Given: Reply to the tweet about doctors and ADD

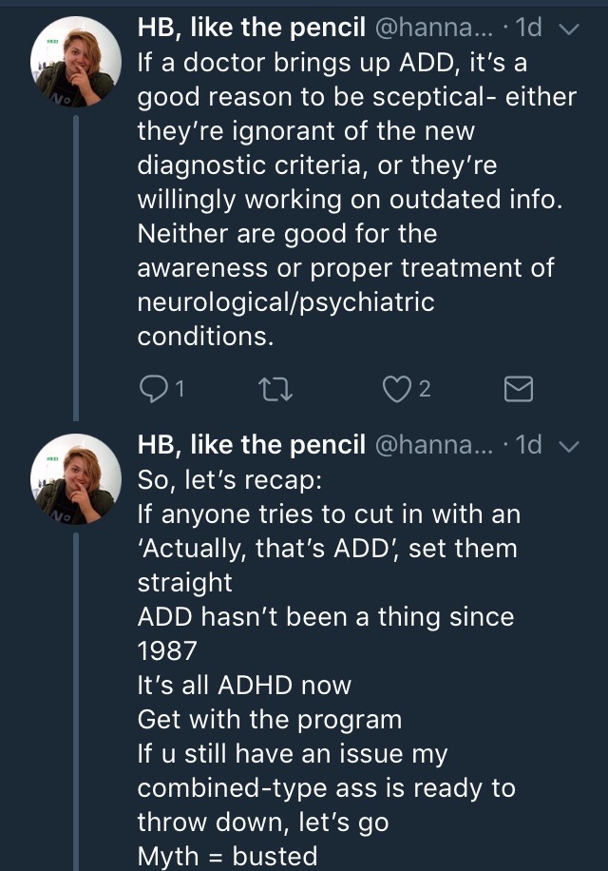Looking at the screenshot, I should pyautogui.click(x=152, y=388).
